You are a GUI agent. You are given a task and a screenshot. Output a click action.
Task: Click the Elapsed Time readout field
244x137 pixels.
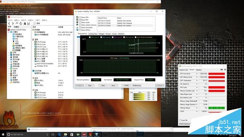pos(150,80)
